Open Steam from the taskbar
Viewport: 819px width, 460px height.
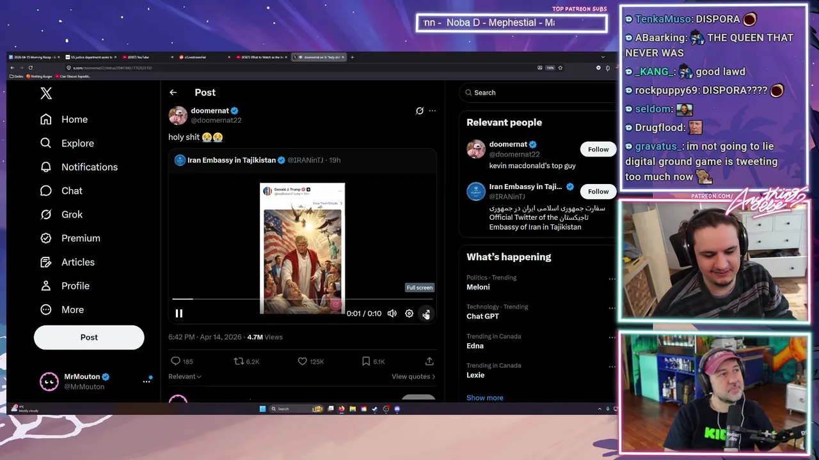pyautogui.click(x=375, y=409)
